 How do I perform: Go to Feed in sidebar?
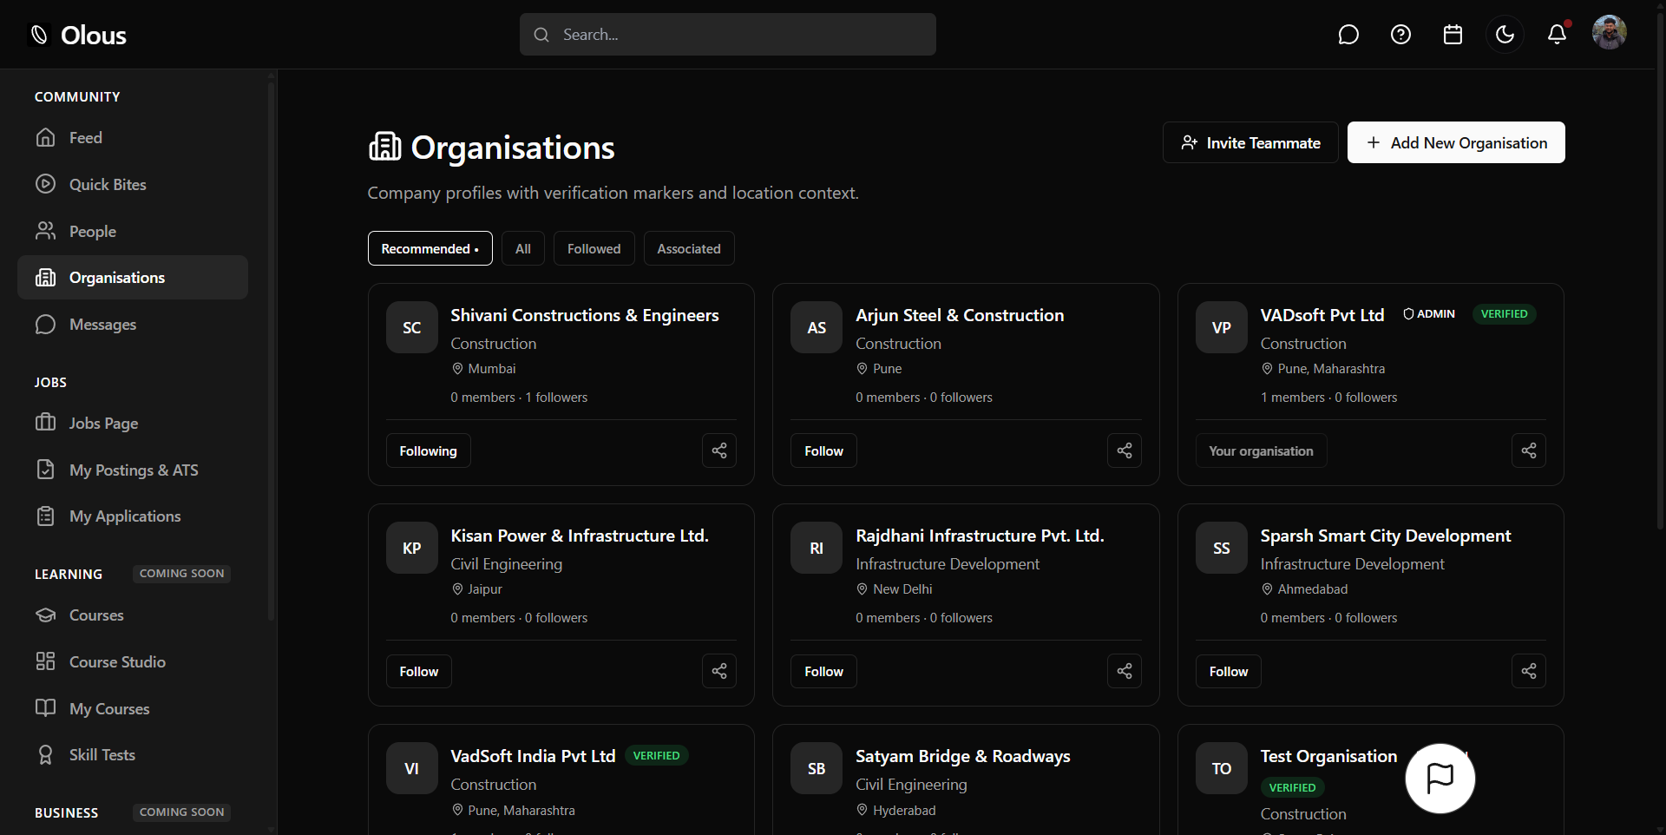coord(133,138)
